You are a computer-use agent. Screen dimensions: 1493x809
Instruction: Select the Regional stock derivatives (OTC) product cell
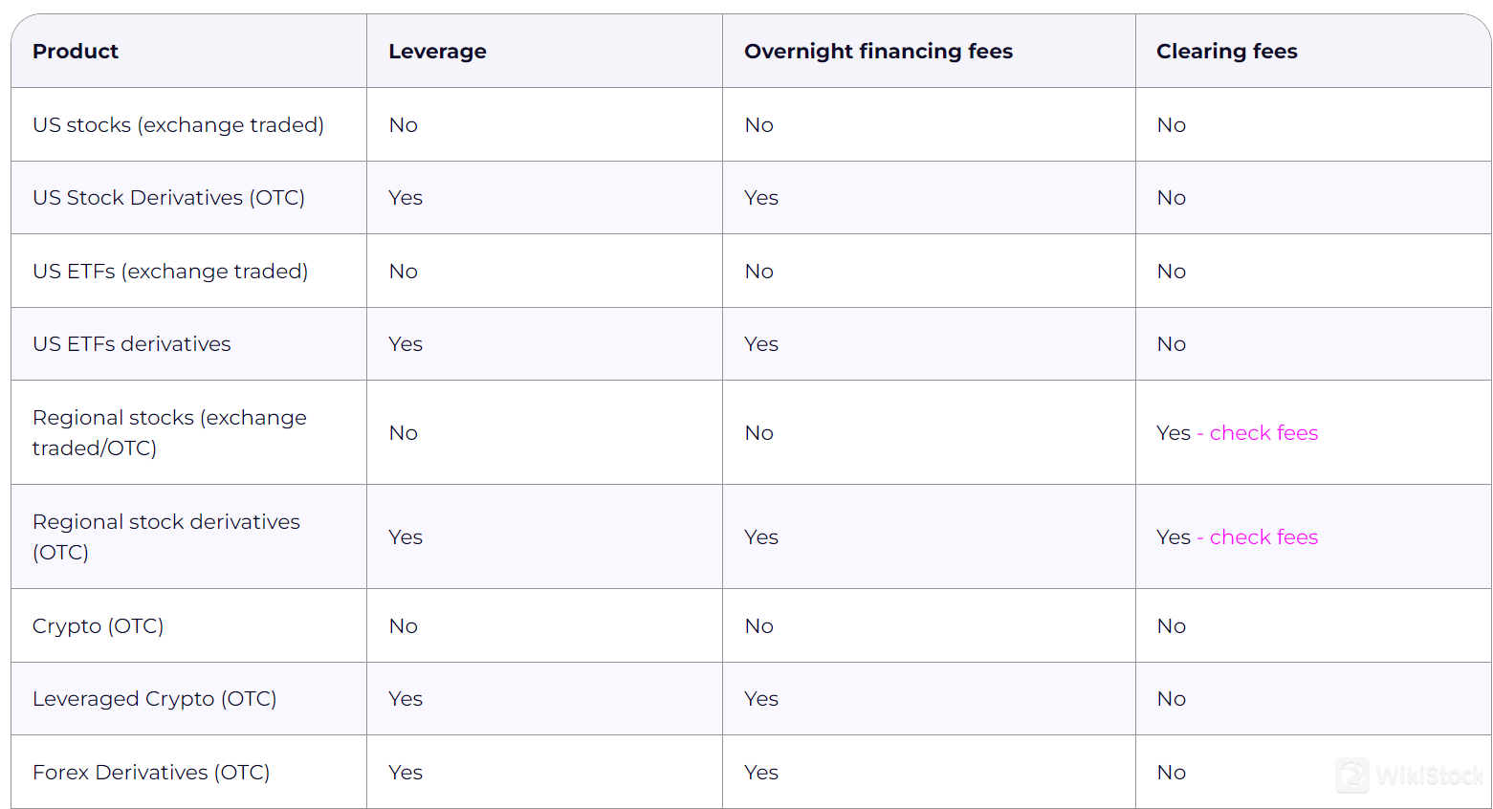tap(166, 537)
